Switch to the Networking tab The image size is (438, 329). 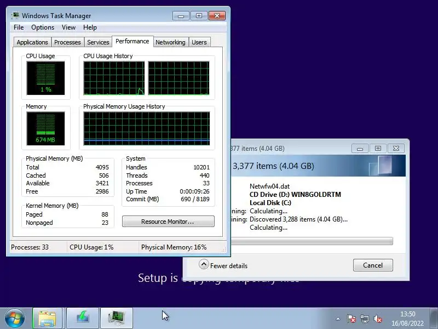tap(170, 42)
